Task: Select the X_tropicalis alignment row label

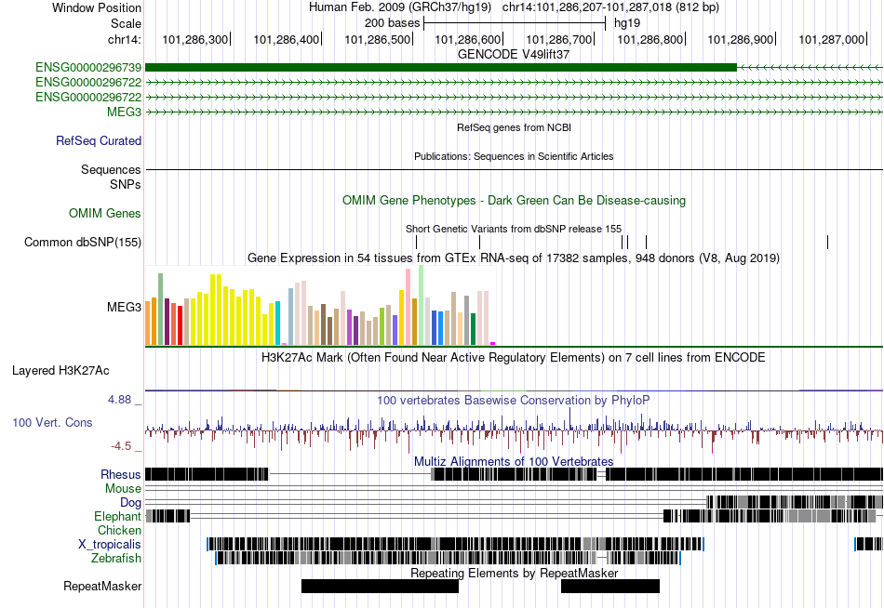Action: click(110, 545)
